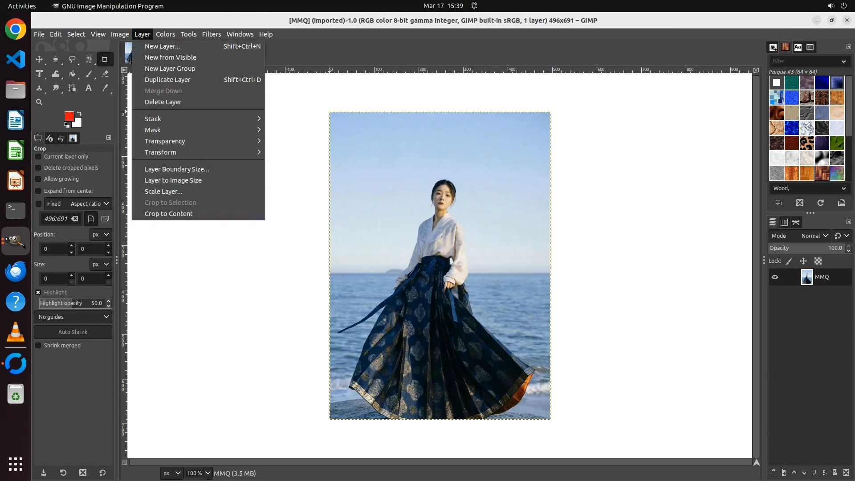Enable Delete cropped pixels option
This screenshot has width=855, height=481.
(38, 168)
